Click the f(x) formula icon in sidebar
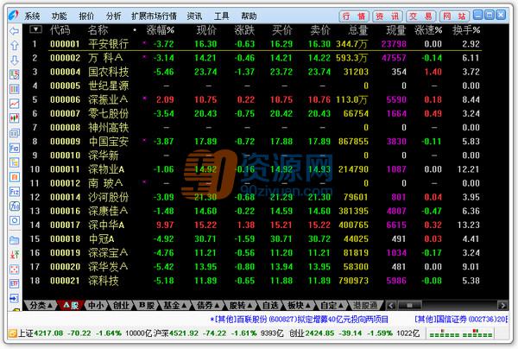The height and width of the screenshot is (349, 518). (x=14, y=206)
